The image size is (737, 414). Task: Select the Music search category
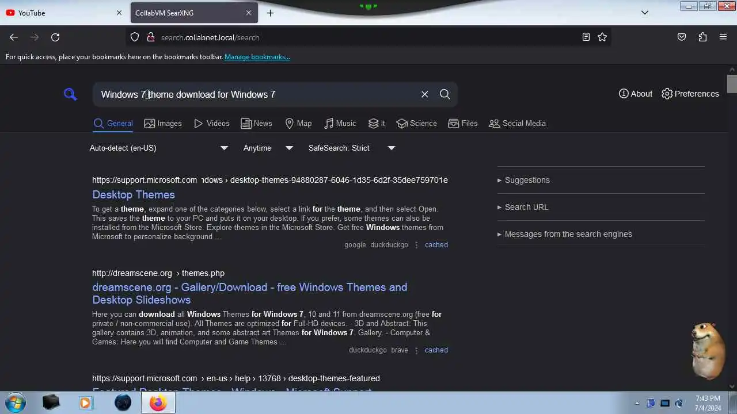pos(340,123)
